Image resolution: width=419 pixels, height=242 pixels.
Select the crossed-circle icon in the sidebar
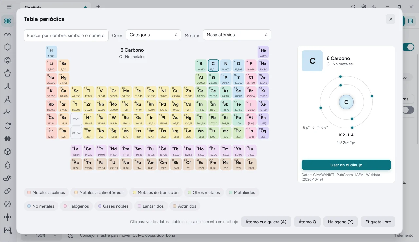pos(8,204)
